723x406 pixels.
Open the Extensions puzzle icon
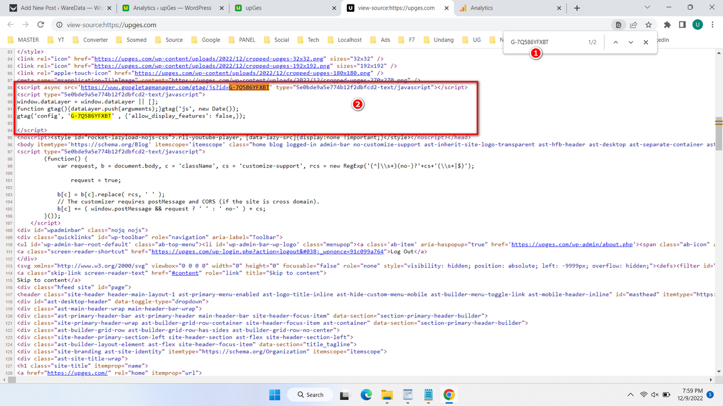[667, 25]
